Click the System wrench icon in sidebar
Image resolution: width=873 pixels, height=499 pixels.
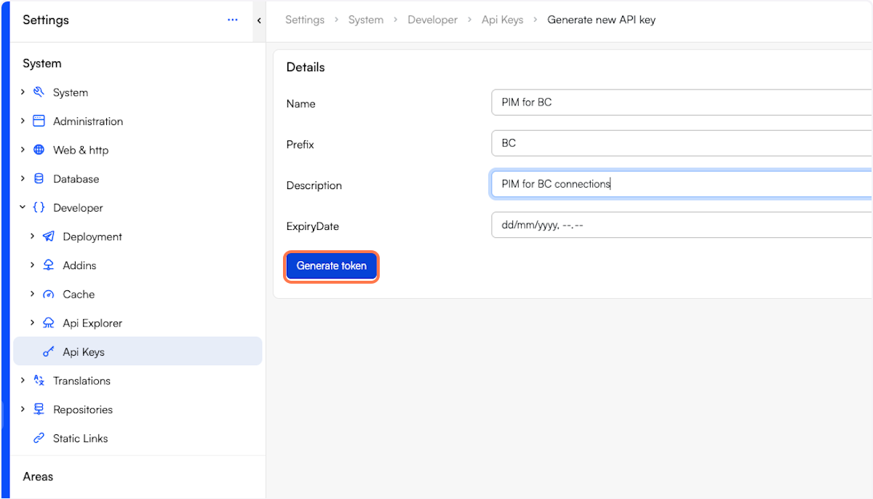39,92
